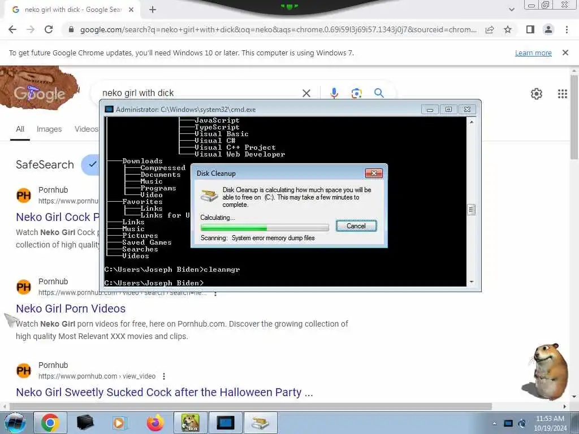
Task: Open the Google apps grid
Action: (x=563, y=94)
